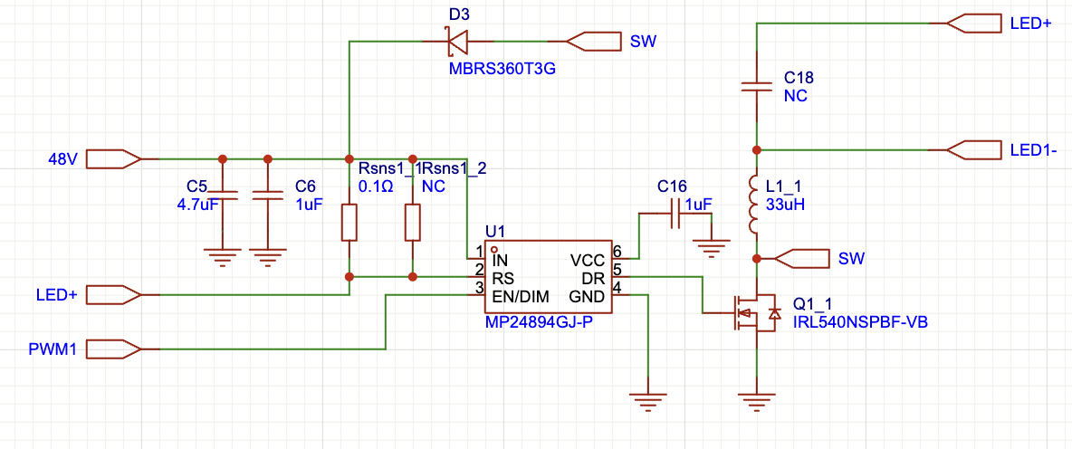1072x449 pixels.
Task: Click the 0.1Ω Rsns1_1 resistor body
Action: click(349, 223)
